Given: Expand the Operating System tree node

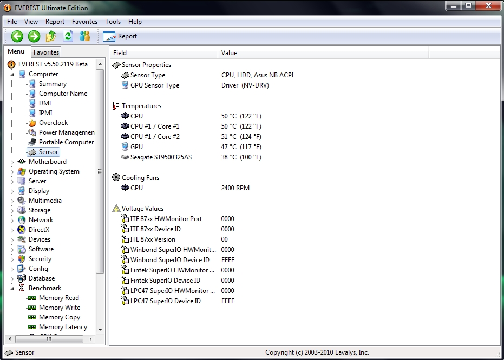Looking at the screenshot, I should point(12,172).
